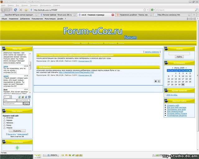
Task: Click the chat name input field
Action: [x=10, y=100]
